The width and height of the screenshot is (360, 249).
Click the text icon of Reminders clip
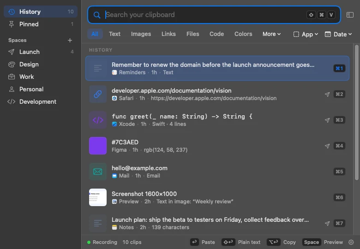pyautogui.click(x=98, y=68)
